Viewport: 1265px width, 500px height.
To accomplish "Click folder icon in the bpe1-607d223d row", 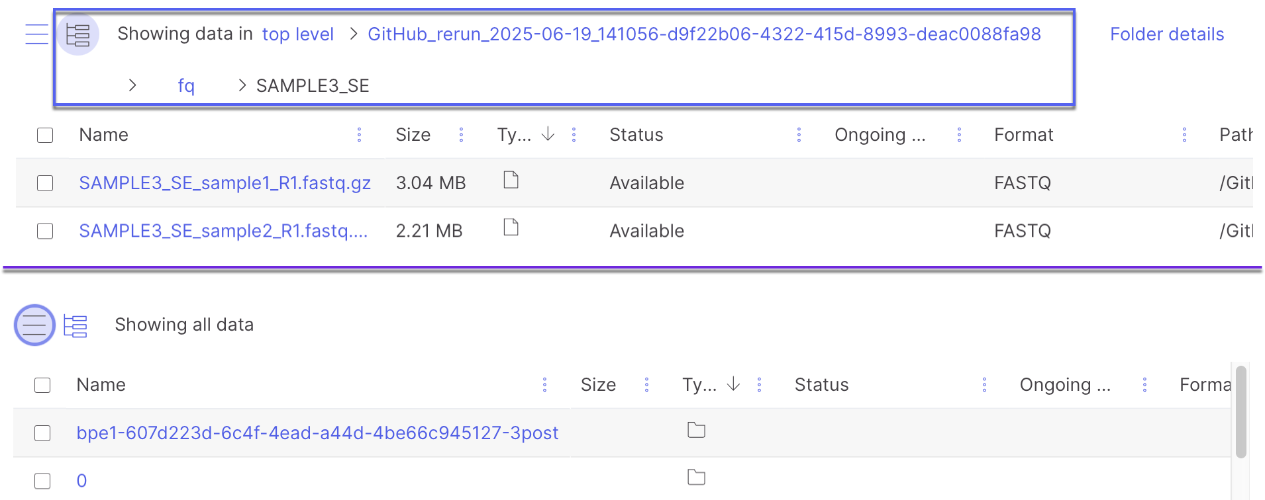I will (x=696, y=431).
